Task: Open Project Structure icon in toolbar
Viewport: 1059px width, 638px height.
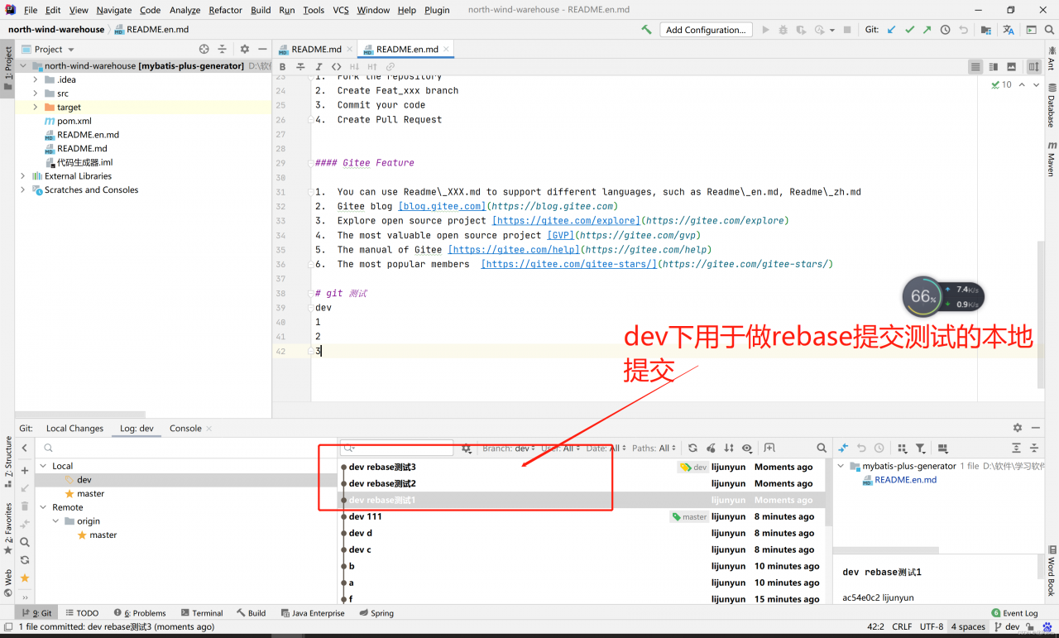Action: 985,30
